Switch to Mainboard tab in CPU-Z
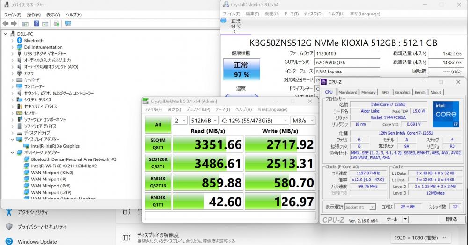 click(x=348, y=92)
